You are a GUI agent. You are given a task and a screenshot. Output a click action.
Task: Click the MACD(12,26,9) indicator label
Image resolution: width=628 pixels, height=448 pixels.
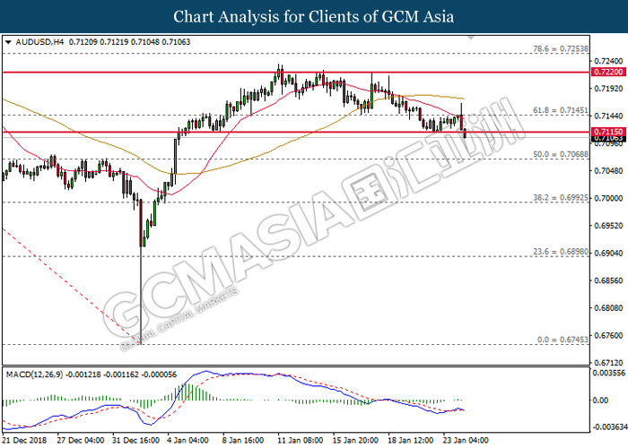[34, 375]
